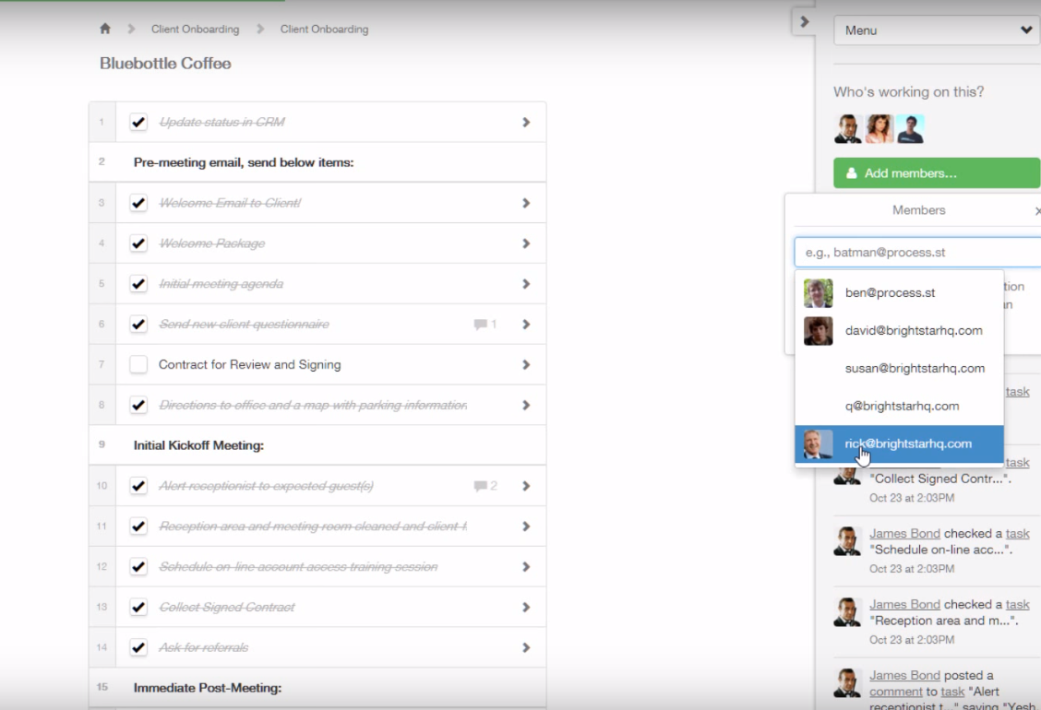Expand Schedule on-line account access arrow
The width and height of the screenshot is (1041, 710).
tap(526, 567)
